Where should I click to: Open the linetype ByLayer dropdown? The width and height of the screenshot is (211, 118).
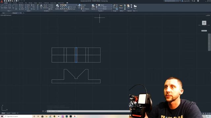pos(105,9)
